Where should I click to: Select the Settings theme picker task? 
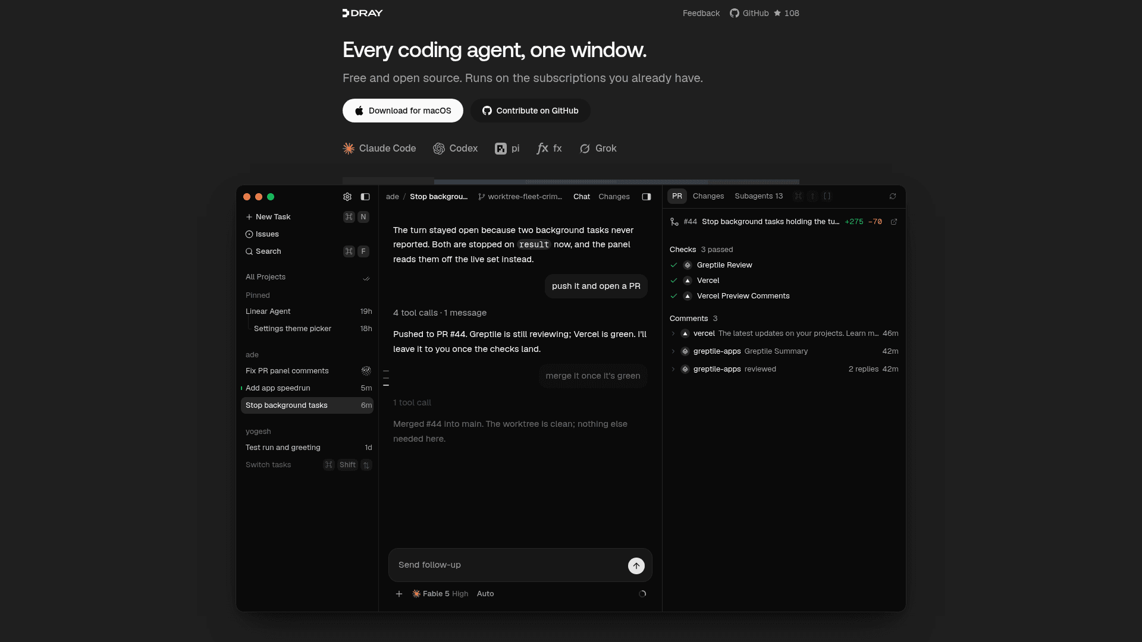point(310,329)
